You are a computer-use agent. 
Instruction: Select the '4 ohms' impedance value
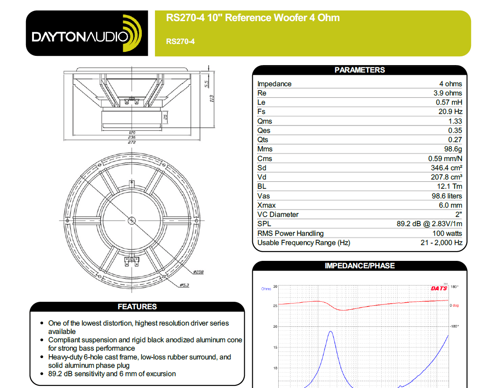[450, 84]
